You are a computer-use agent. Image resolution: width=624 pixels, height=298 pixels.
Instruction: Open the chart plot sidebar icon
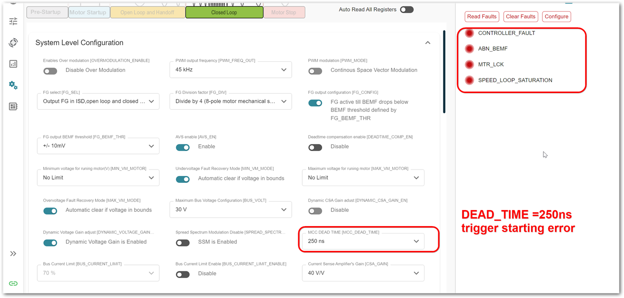[13, 64]
